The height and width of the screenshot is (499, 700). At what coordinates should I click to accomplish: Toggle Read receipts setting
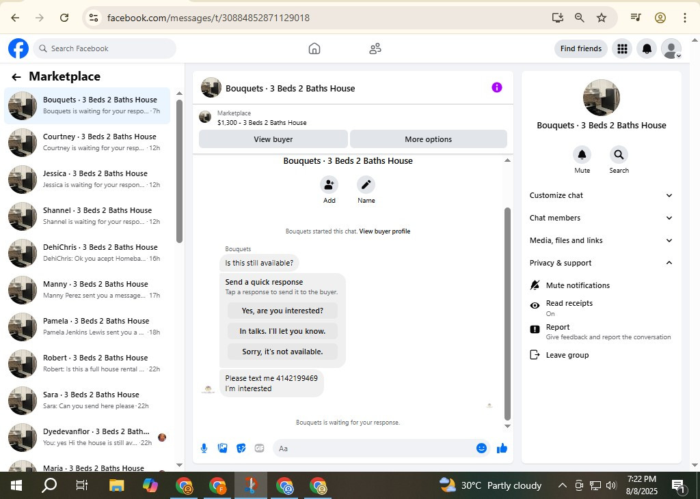(x=600, y=308)
